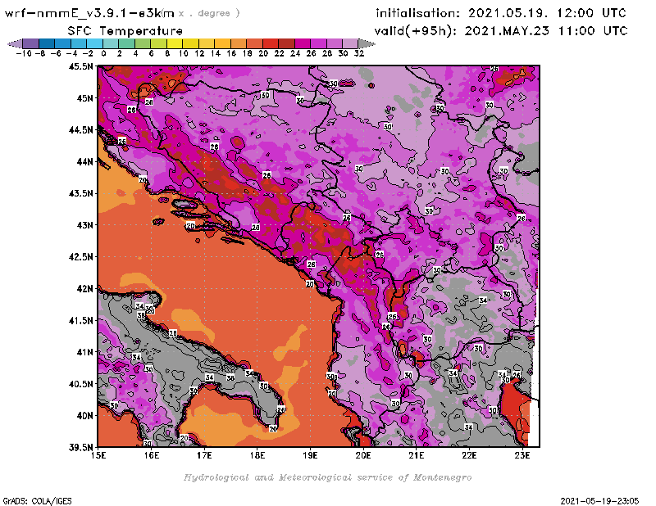Click the 45.5N latitude axis label
The height and width of the screenshot is (506, 656).
80,66
